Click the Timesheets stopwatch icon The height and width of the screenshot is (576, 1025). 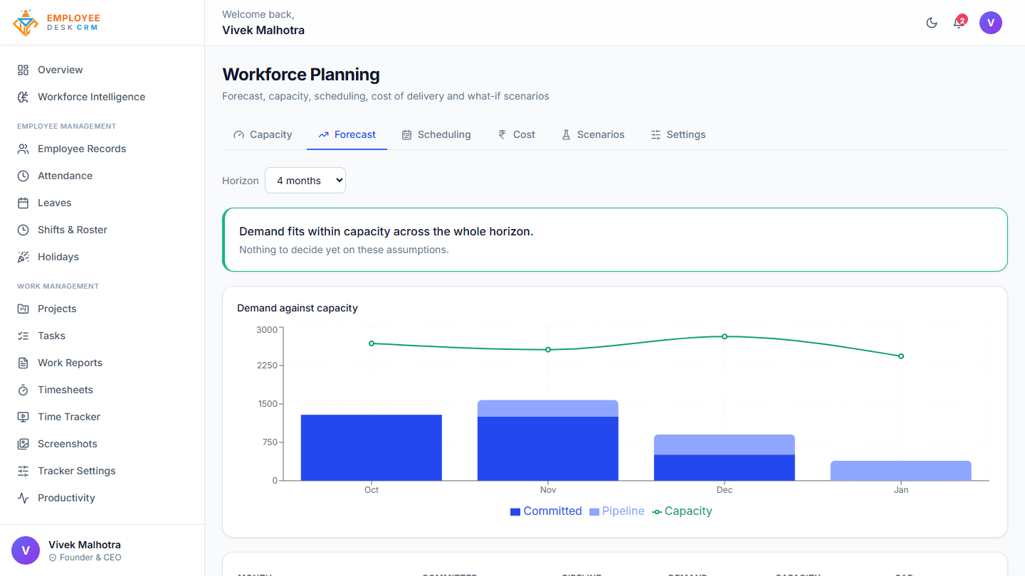tap(23, 390)
